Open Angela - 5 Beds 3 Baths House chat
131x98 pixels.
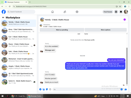(18, 67)
